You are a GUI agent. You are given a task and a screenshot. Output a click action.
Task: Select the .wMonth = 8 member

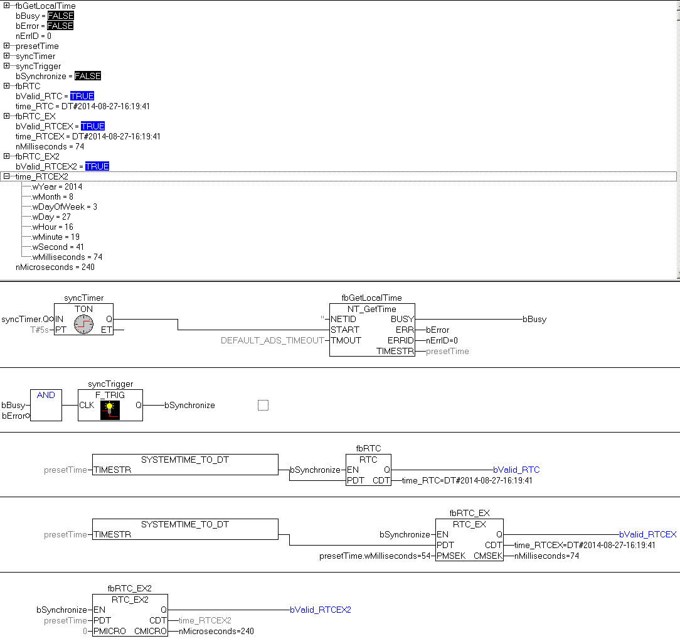[x=53, y=197]
